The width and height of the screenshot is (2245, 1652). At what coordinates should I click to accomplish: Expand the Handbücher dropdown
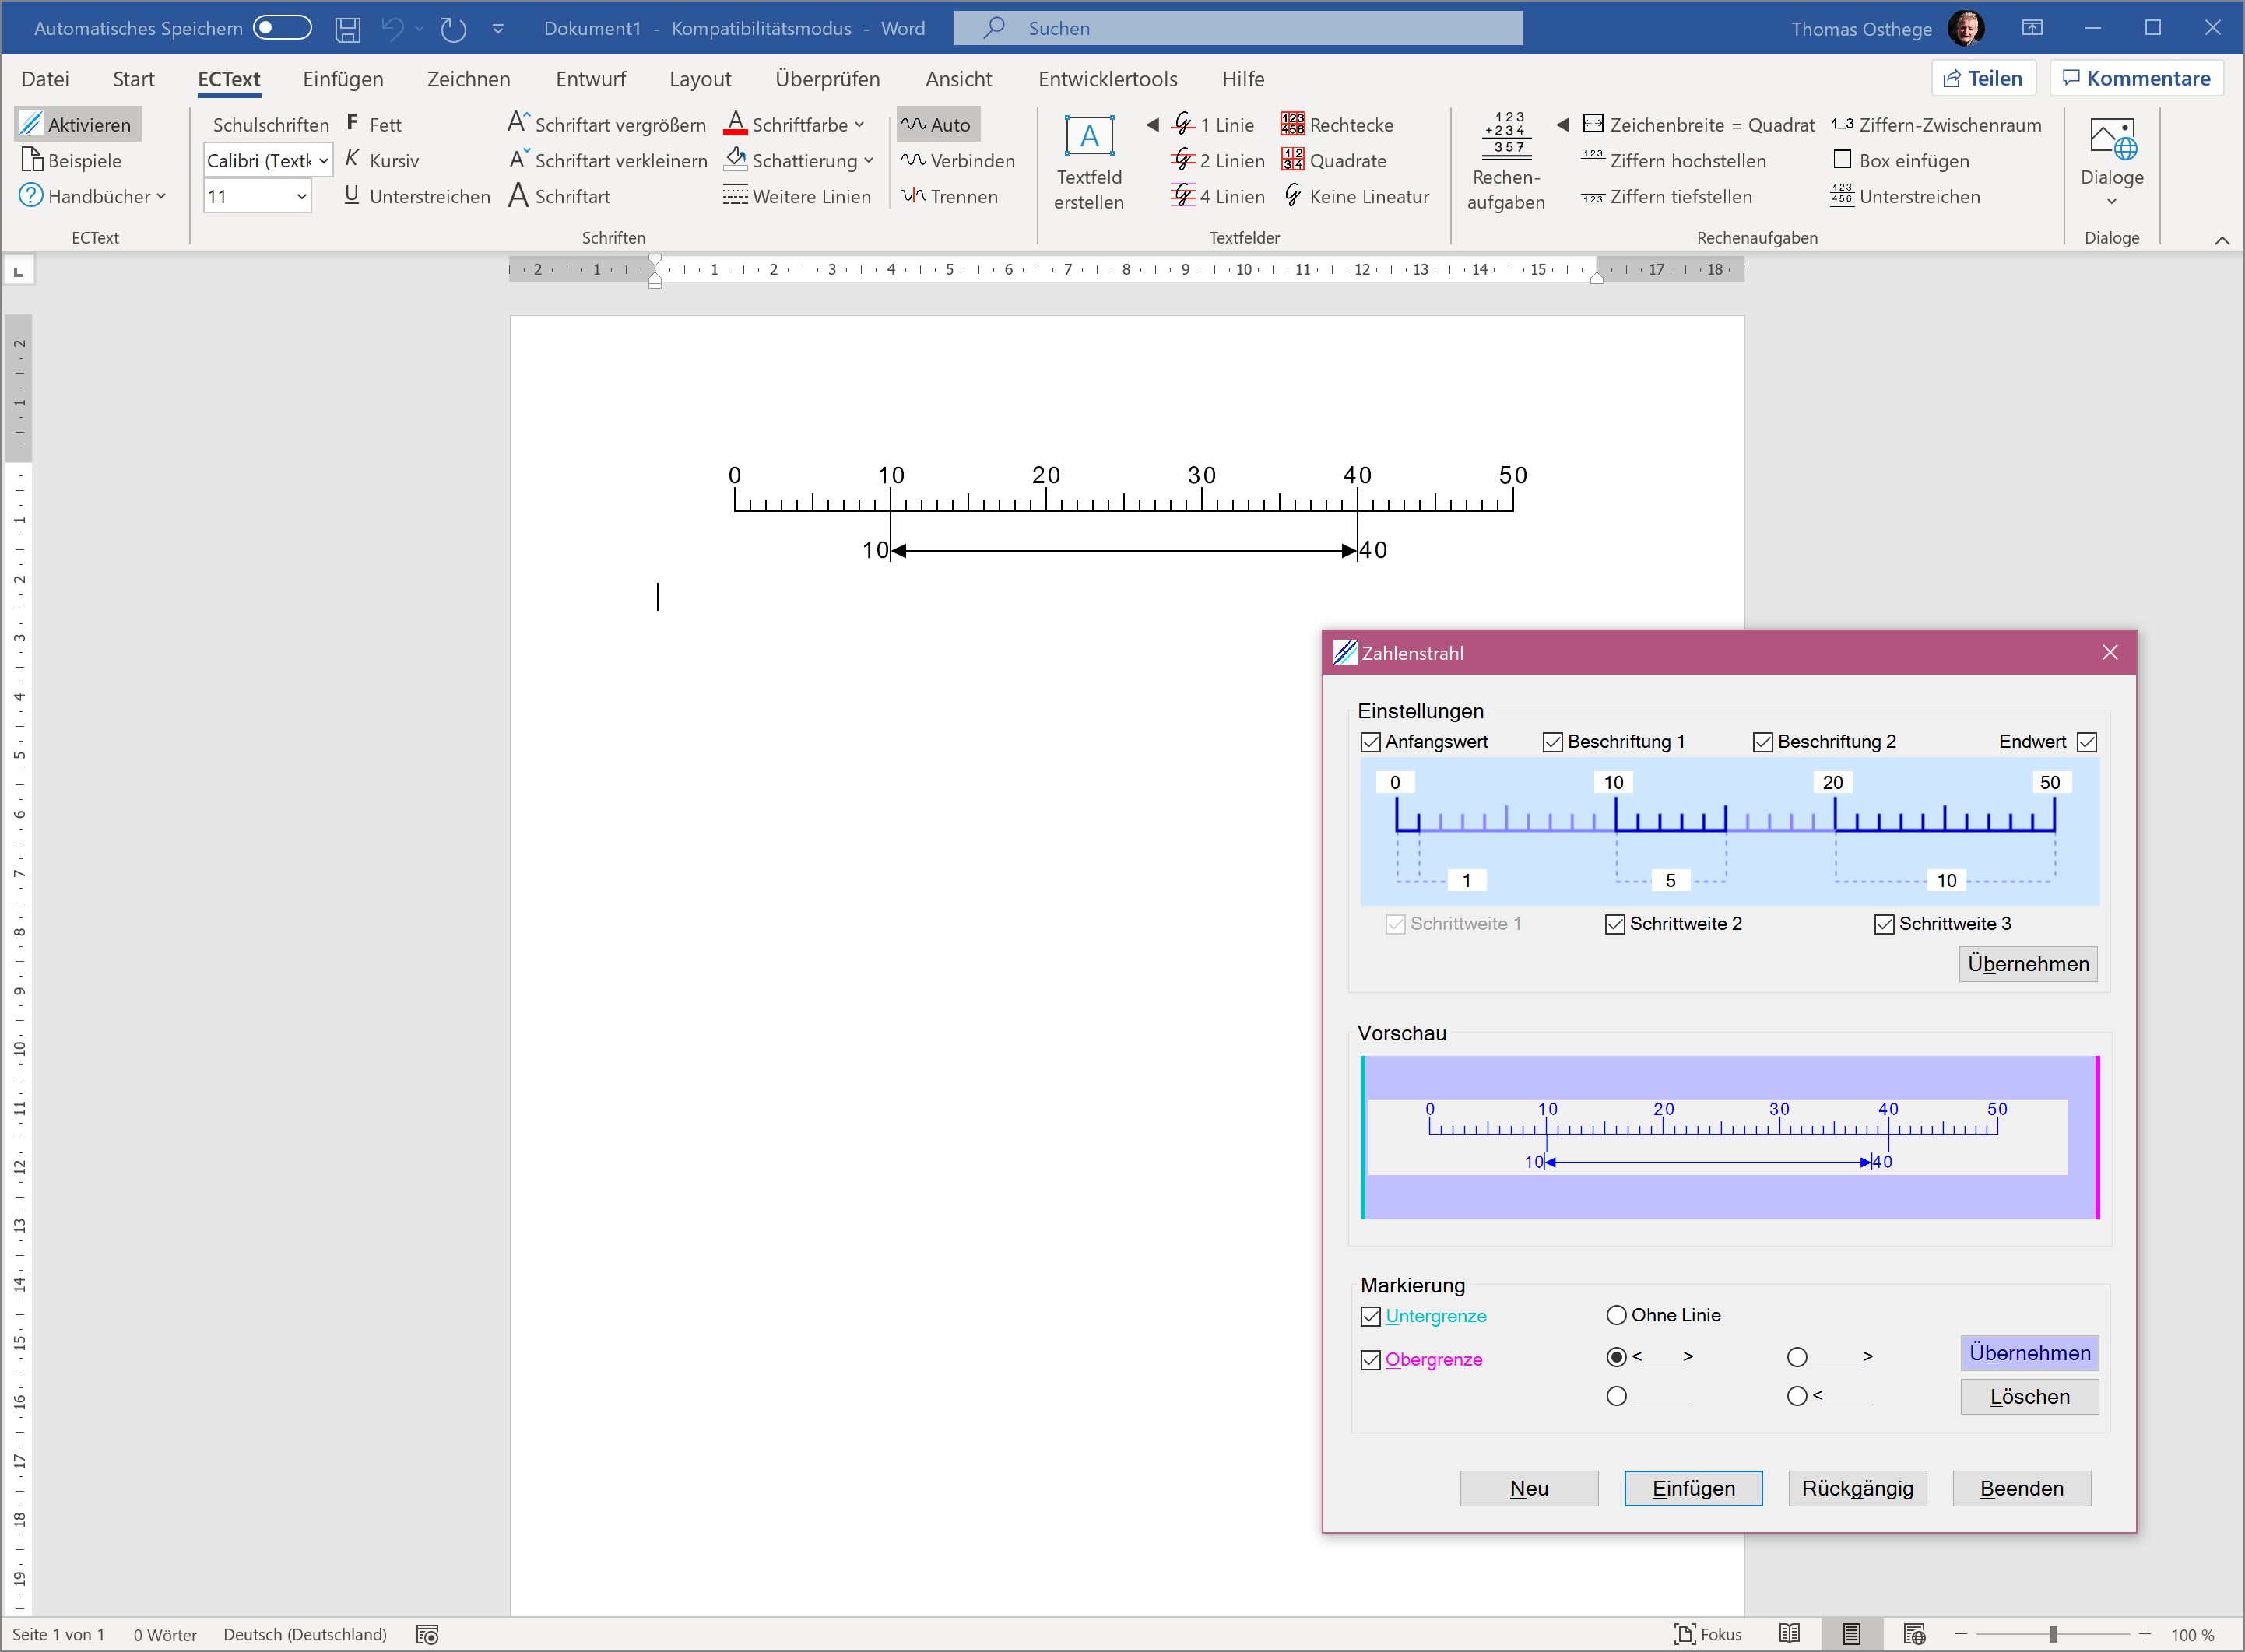pyautogui.click(x=161, y=196)
